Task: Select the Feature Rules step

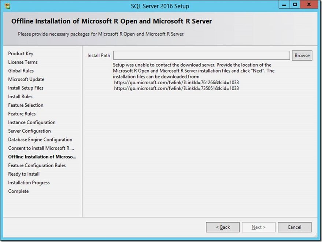Action: pos(22,114)
